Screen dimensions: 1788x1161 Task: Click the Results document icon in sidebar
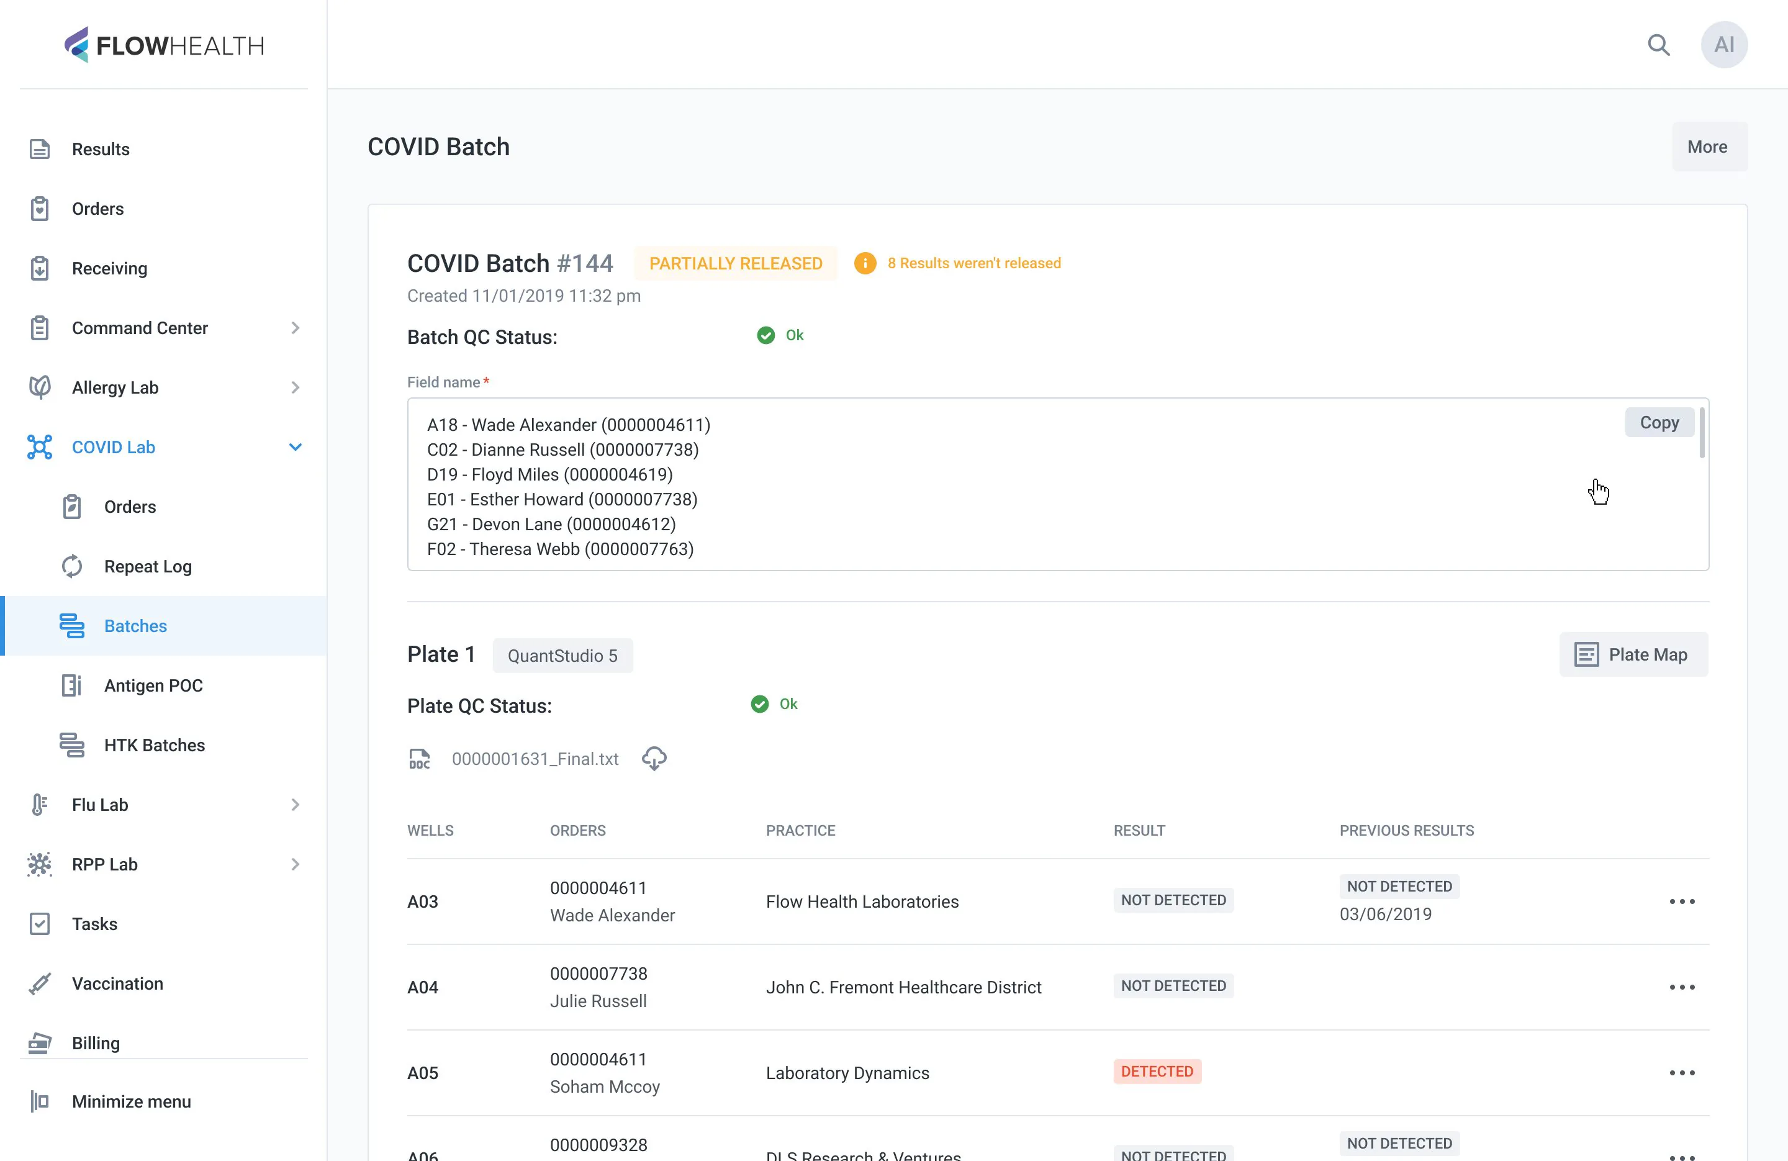[39, 149]
